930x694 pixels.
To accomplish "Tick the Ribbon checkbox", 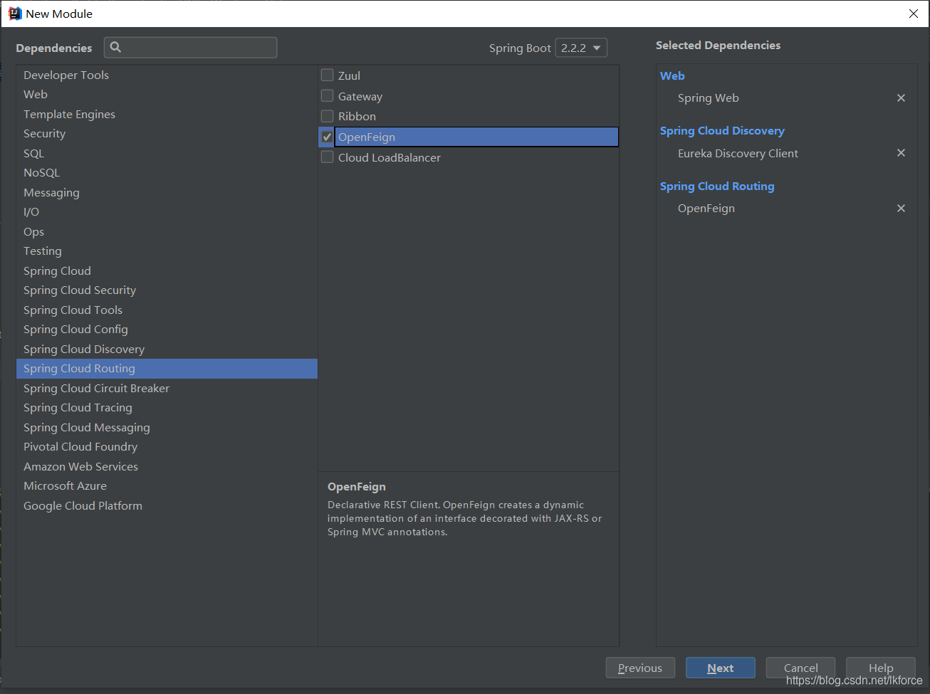I will point(328,115).
